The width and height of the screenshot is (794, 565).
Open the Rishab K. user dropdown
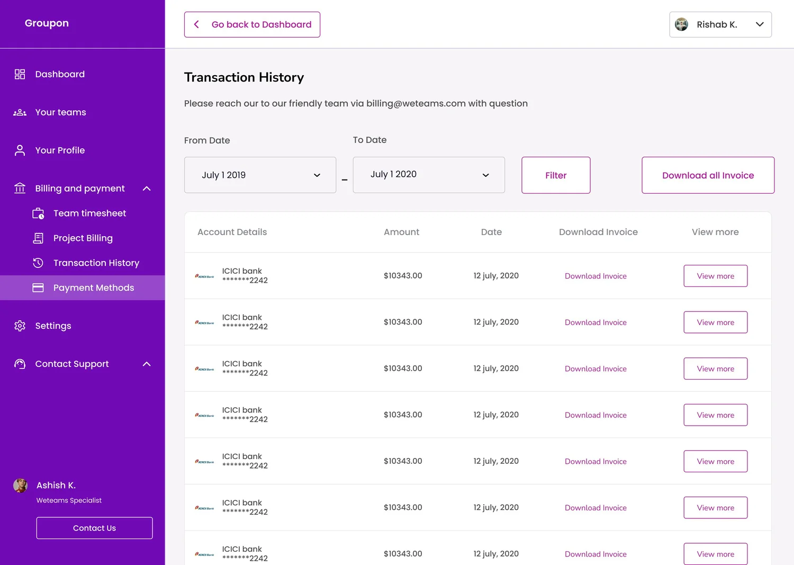[720, 24]
